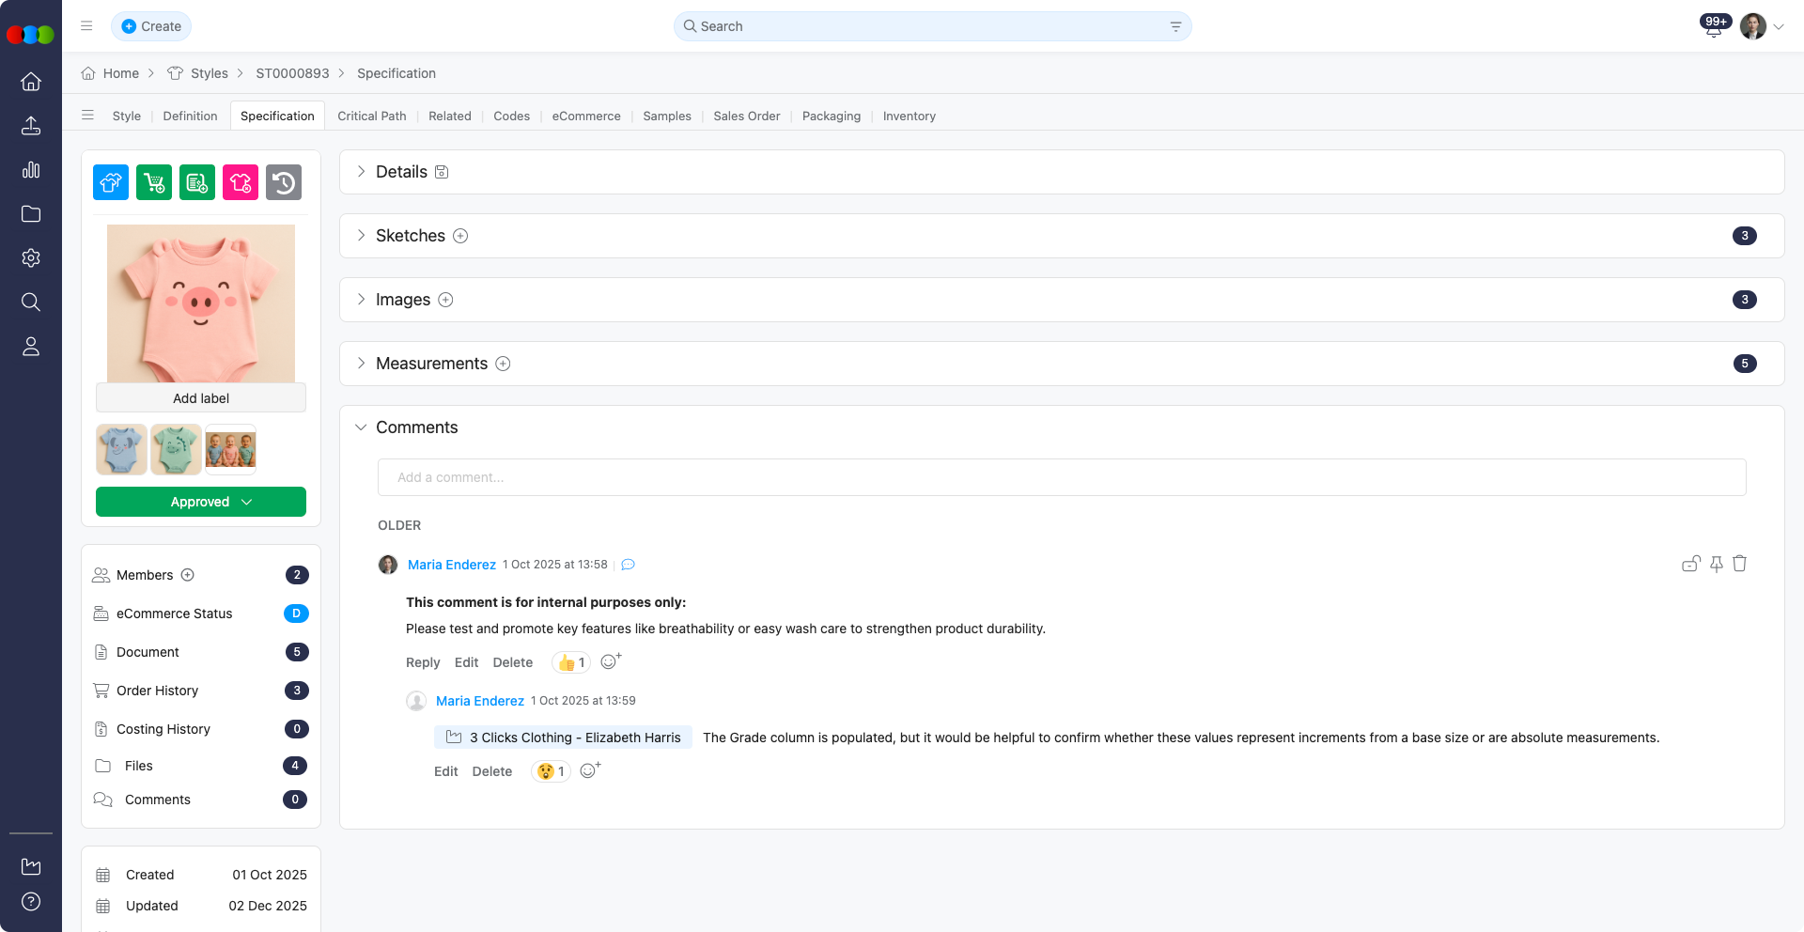Toggle the thumbs-up reaction on the first comment

click(x=569, y=662)
